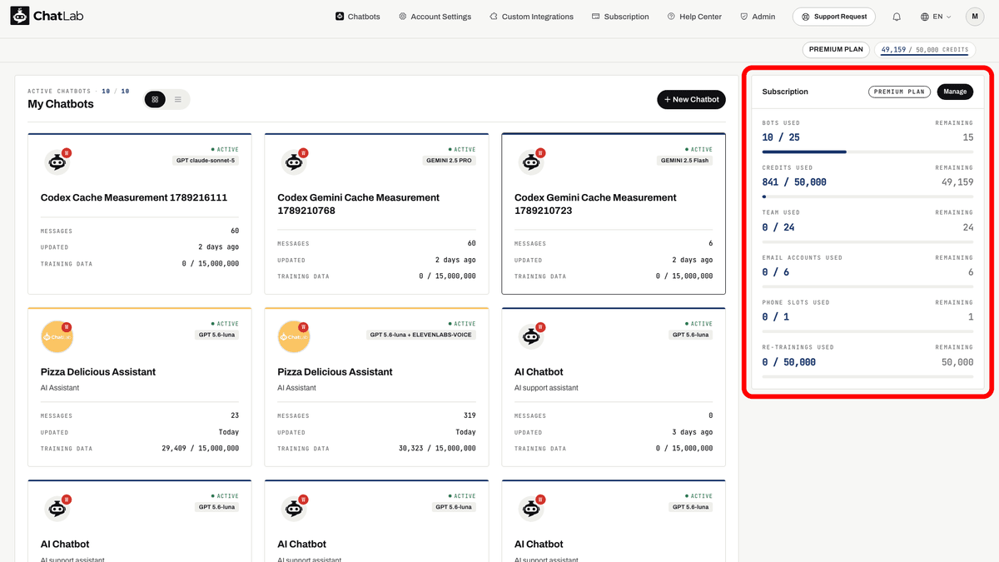Open Codex Gemini Cache Measurement 1789210723
The height and width of the screenshot is (562, 999).
595,204
